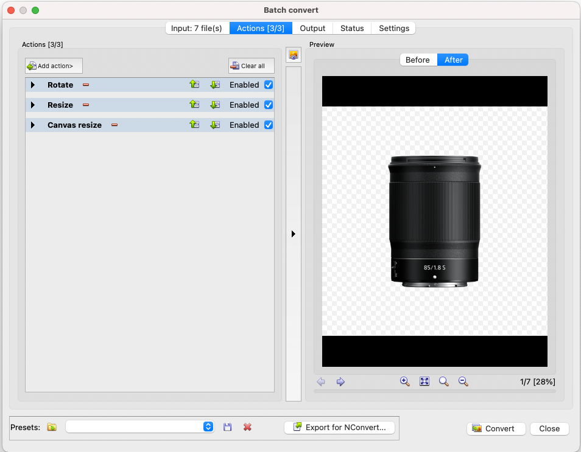581x452 pixels.
Task: Expand the Canvas resize action details
Action: (x=33, y=125)
